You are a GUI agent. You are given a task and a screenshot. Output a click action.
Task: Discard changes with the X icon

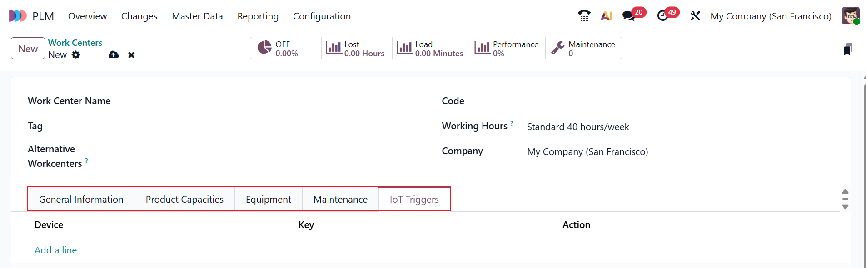point(131,54)
